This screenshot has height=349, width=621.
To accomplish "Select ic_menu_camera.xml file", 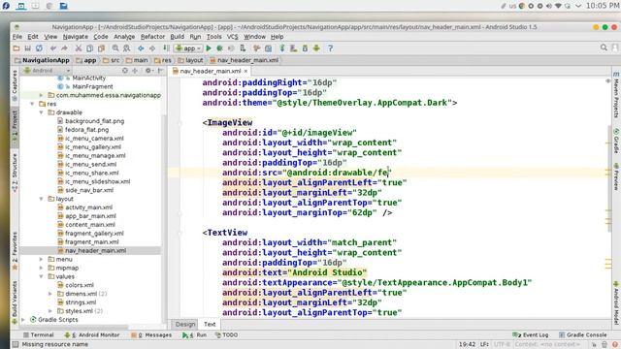I will [95, 139].
